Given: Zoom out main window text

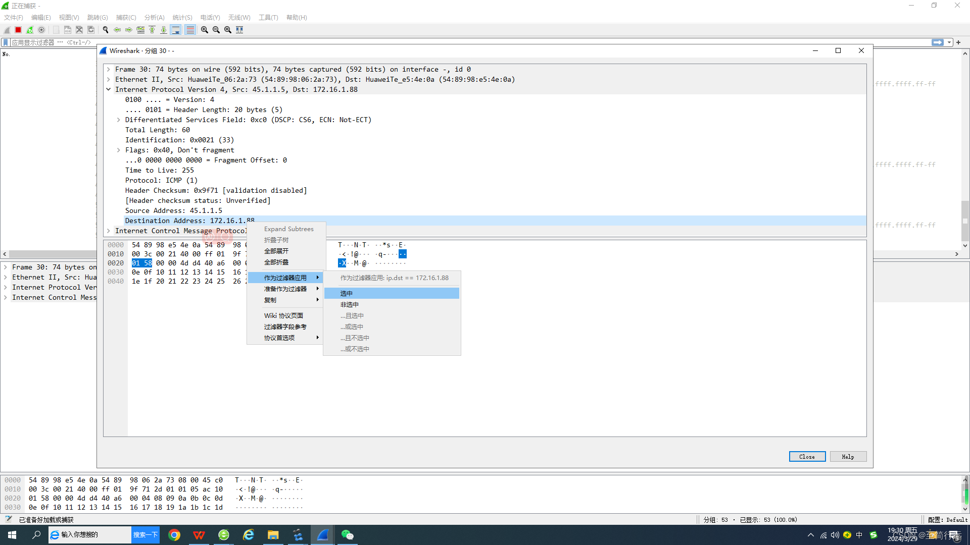Looking at the screenshot, I should pos(216,30).
